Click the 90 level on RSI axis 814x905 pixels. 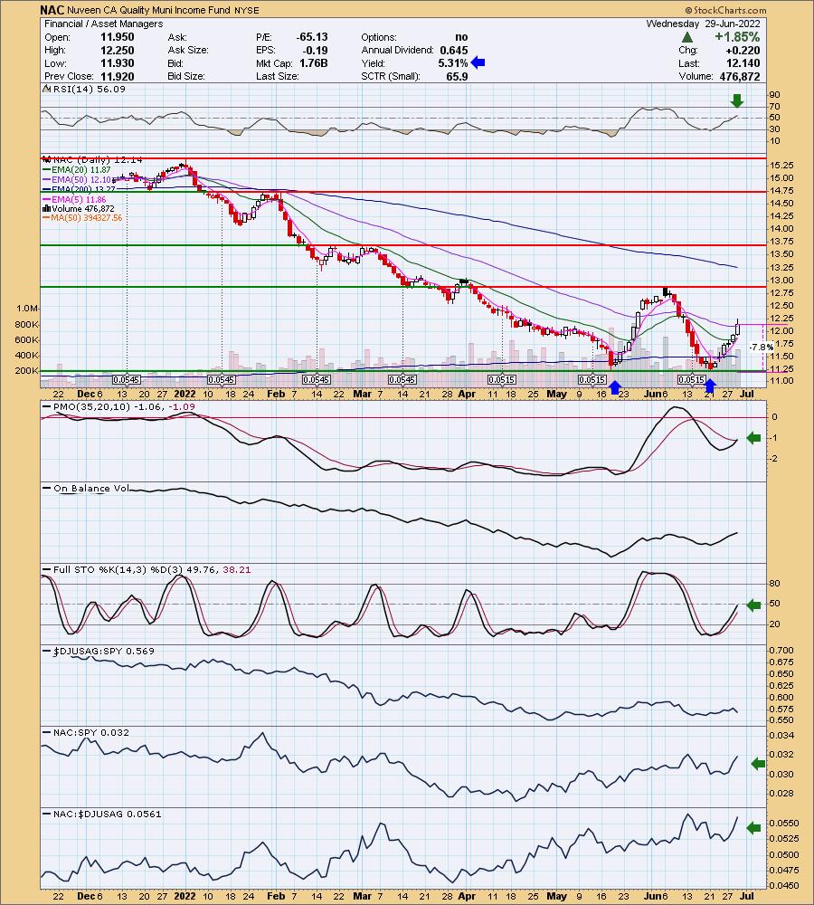[774, 95]
